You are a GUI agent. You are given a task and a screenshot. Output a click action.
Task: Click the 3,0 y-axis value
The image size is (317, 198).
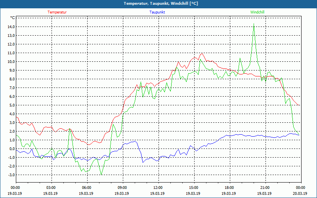point(12,122)
